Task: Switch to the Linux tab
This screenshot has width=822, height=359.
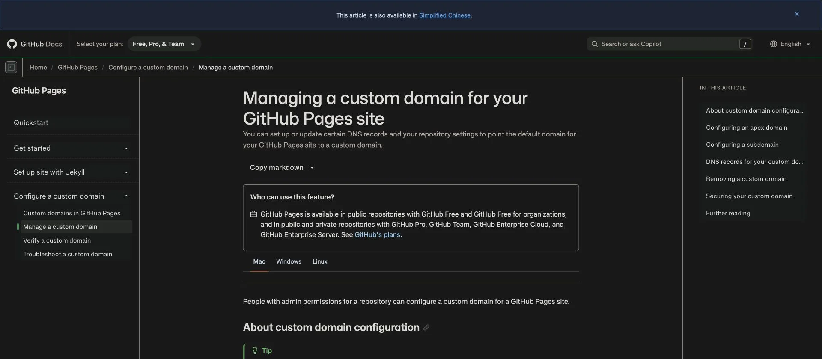Action: tap(320, 261)
